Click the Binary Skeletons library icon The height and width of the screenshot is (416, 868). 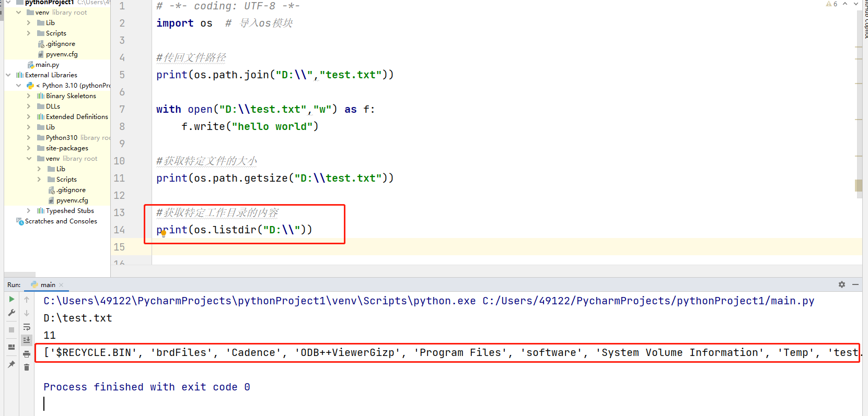41,96
